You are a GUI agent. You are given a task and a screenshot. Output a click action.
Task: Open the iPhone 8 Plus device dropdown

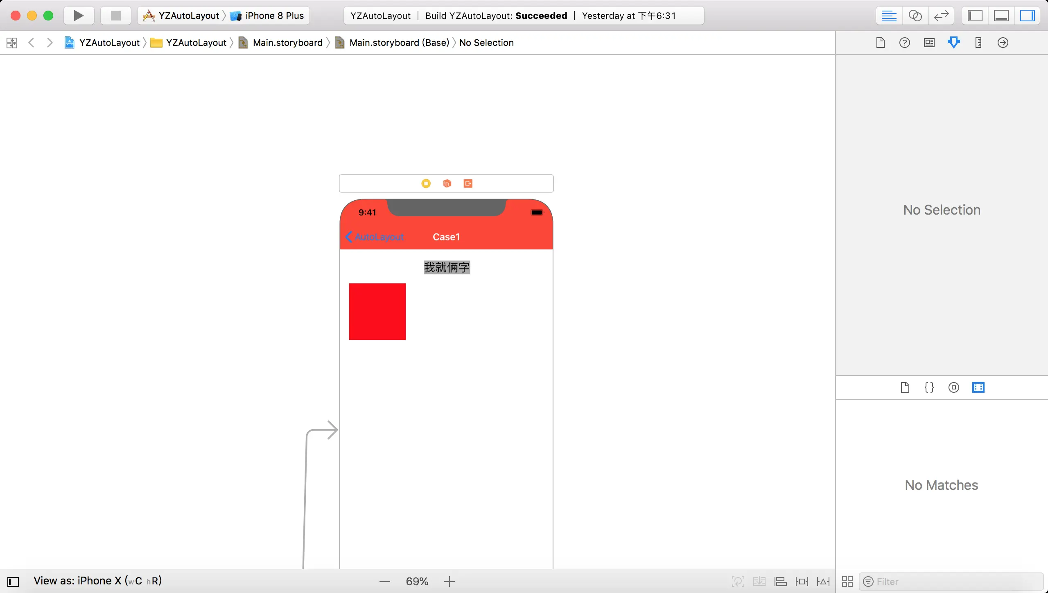[x=274, y=16]
